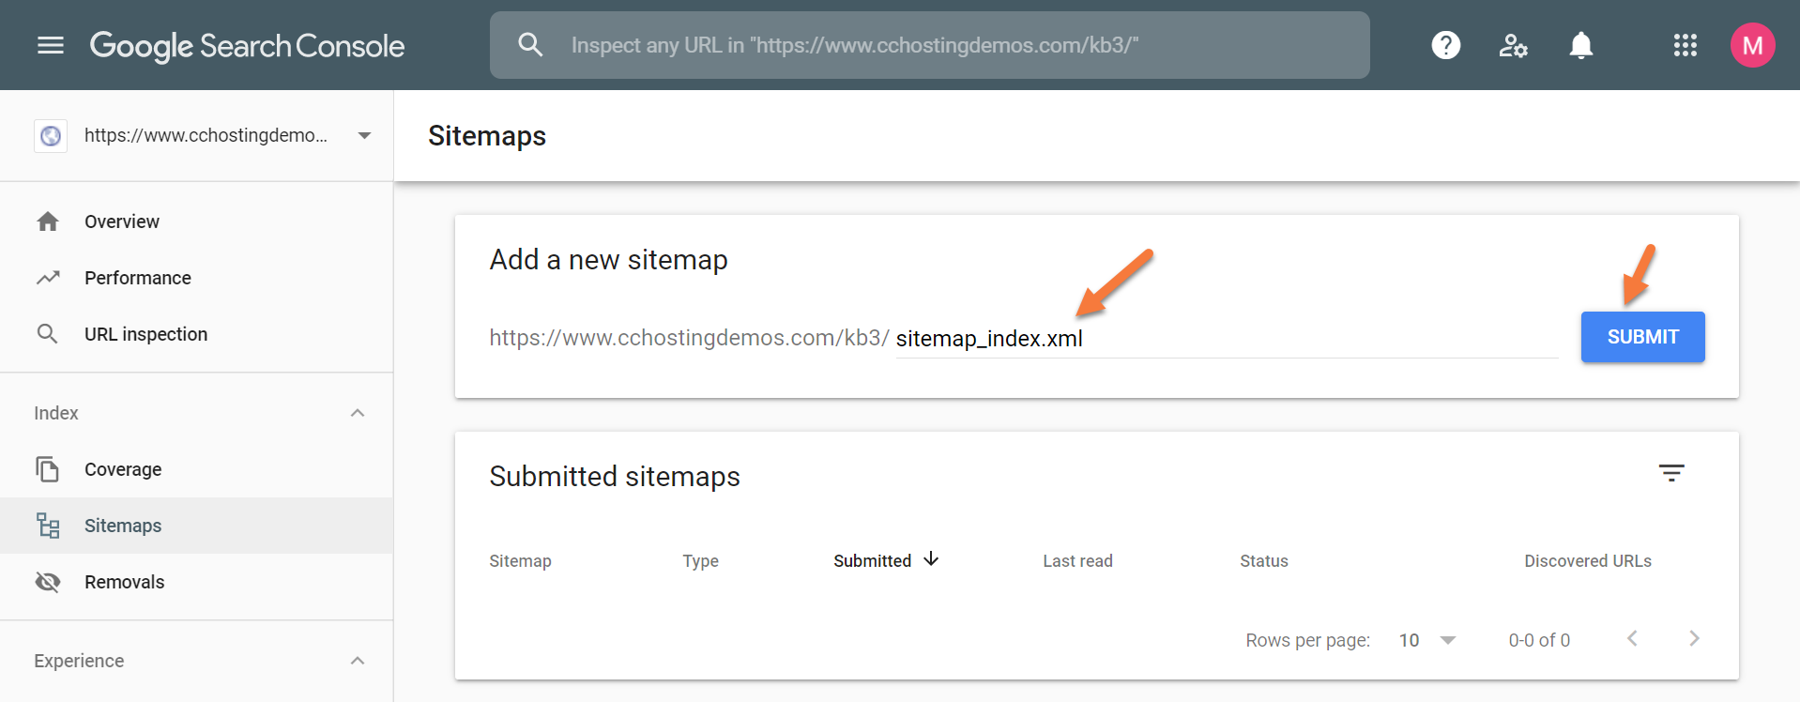Click the SUBMIT sitemap button

1642,337
